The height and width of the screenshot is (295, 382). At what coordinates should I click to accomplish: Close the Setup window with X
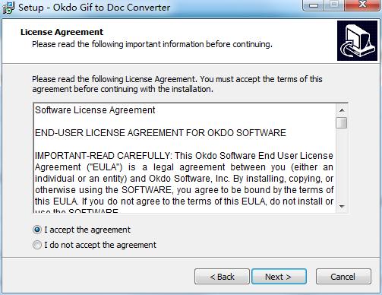(362, 5)
